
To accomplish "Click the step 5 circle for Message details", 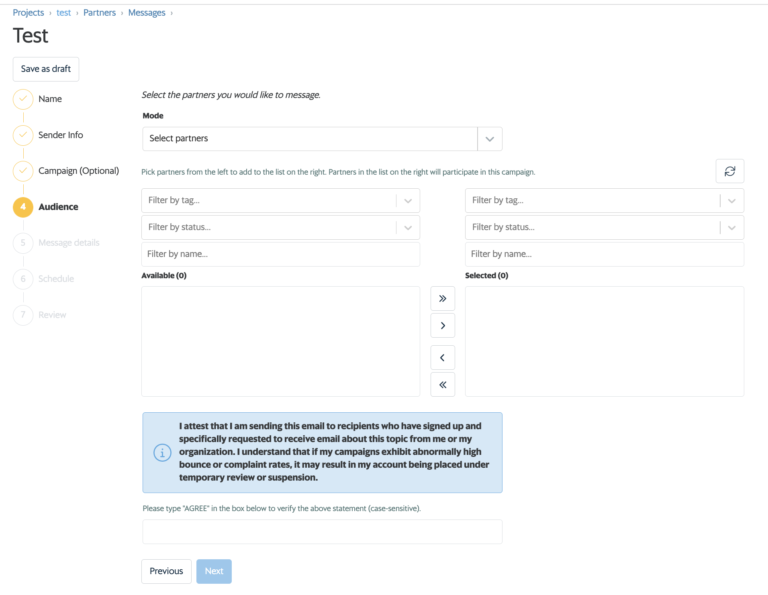I will [x=23, y=243].
